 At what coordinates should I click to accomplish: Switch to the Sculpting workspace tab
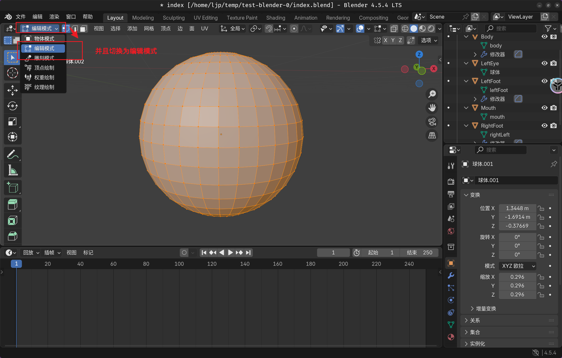click(x=174, y=18)
